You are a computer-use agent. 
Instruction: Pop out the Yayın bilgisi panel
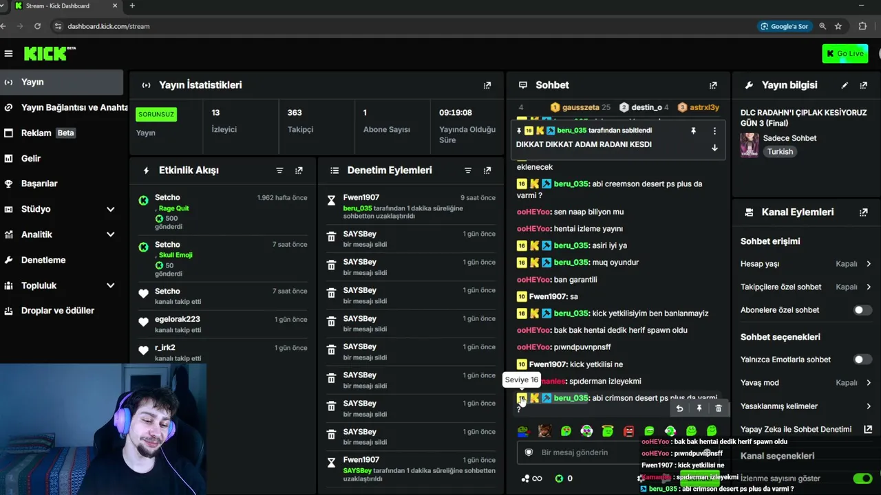click(864, 85)
